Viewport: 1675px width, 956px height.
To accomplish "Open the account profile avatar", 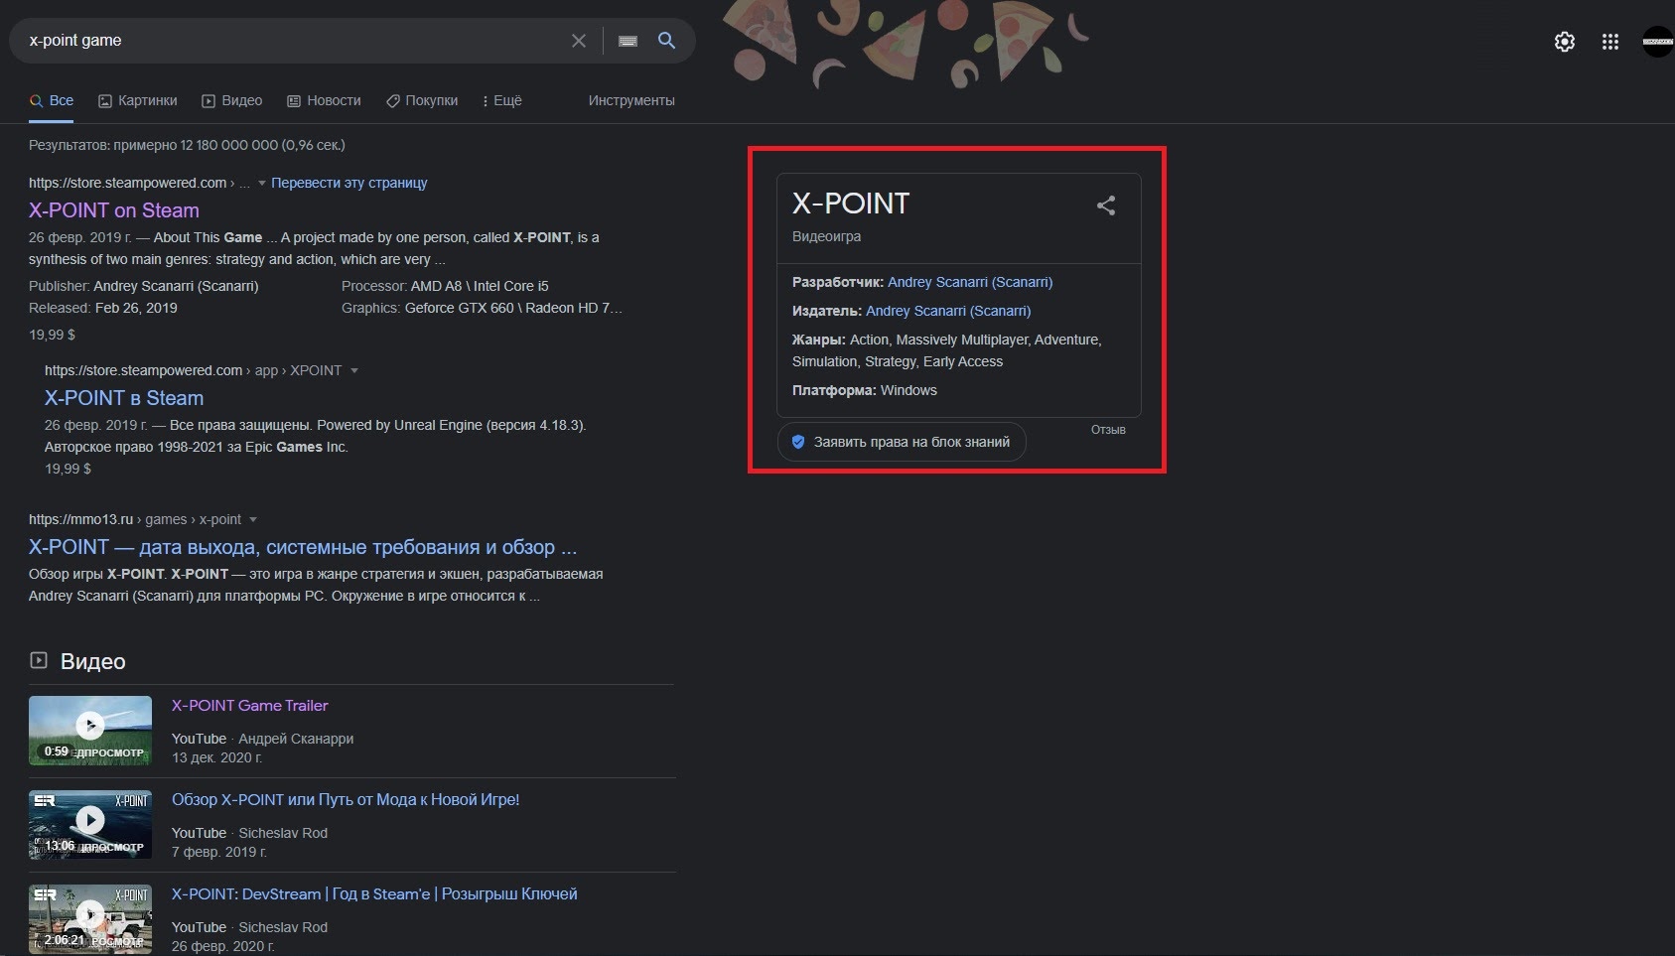I will (x=1658, y=42).
